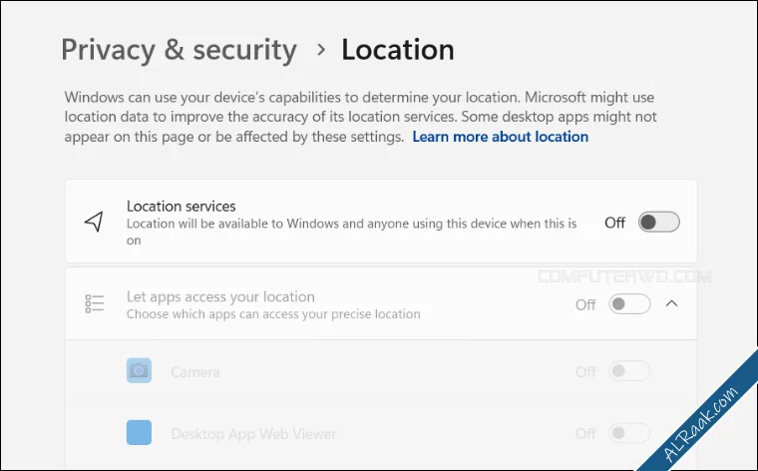Image resolution: width=758 pixels, height=471 pixels.
Task: Click the Let apps access your location label
Action: pyautogui.click(x=220, y=296)
